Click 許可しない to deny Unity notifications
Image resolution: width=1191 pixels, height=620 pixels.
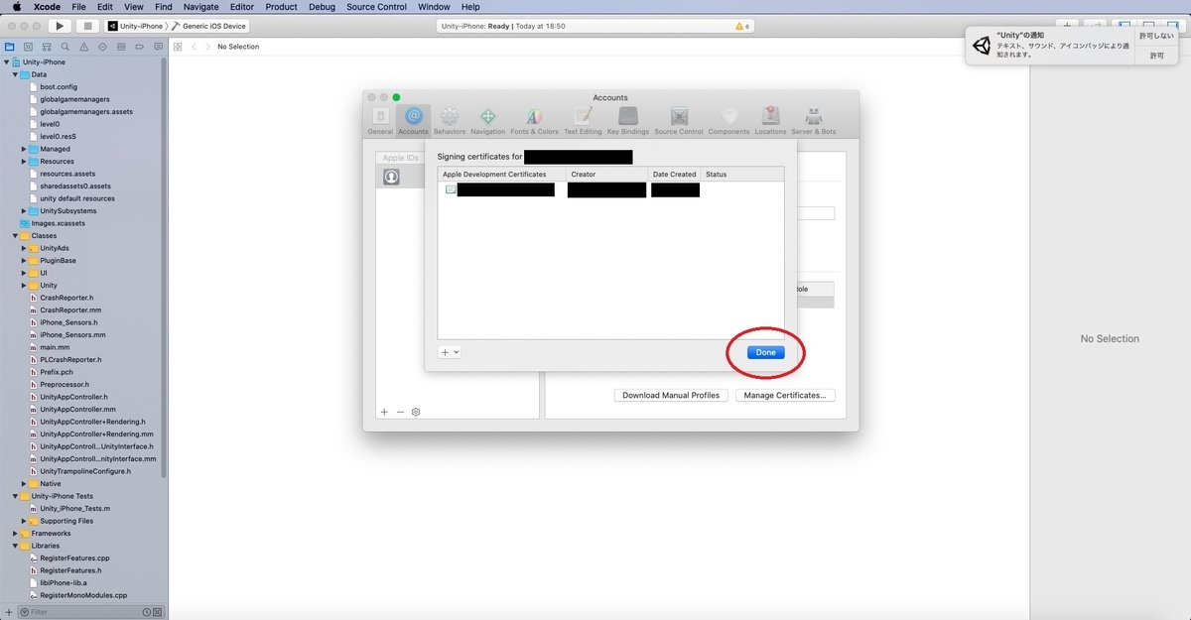[x=1157, y=35]
